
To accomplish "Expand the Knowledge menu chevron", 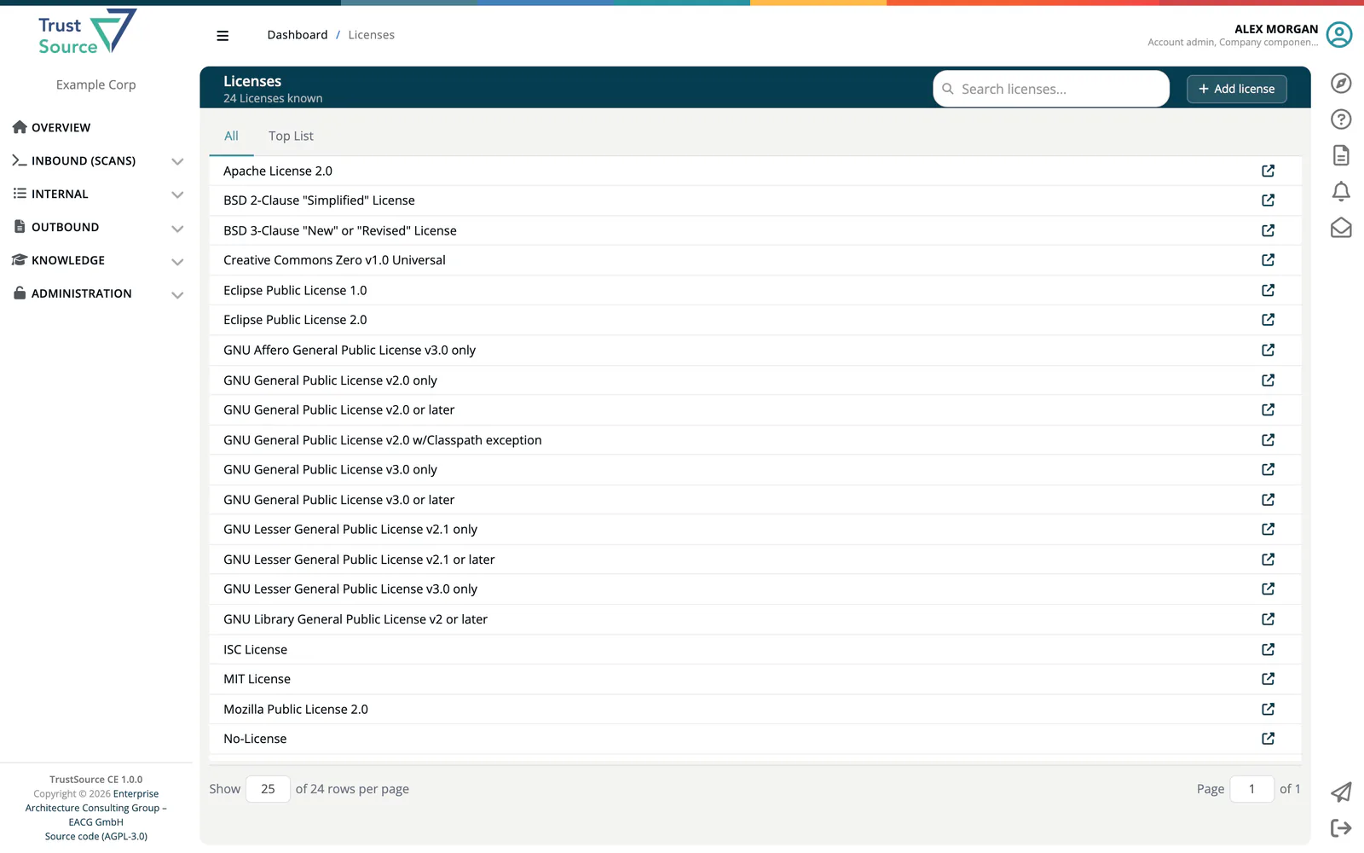I will coord(177,261).
